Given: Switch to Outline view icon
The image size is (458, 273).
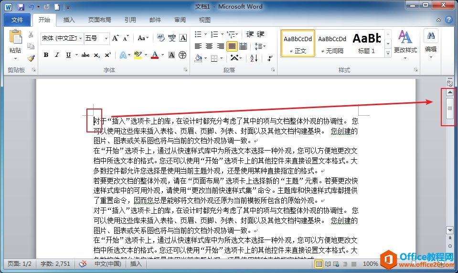Looking at the screenshot, I should click(345, 264).
